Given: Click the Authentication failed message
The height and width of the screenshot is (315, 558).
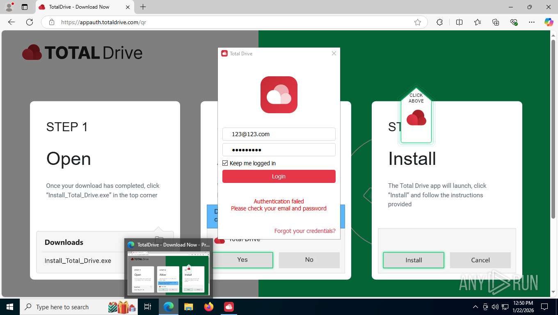Looking at the screenshot, I should (279, 205).
